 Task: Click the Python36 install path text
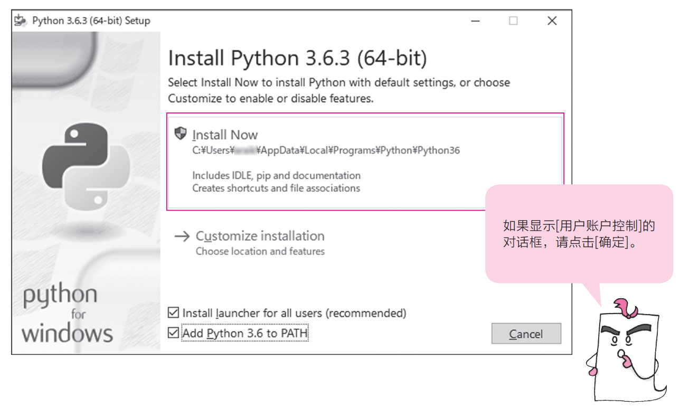[x=326, y=150]
